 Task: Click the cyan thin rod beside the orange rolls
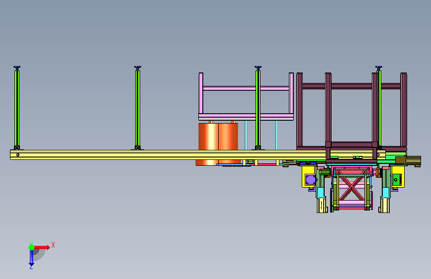tap(246, 135)
